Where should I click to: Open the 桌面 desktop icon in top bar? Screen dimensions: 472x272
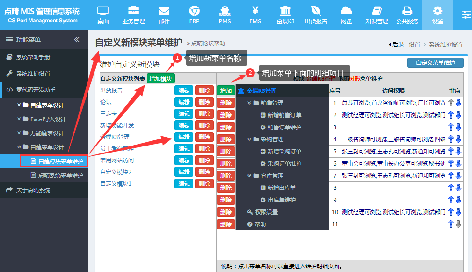103,15
